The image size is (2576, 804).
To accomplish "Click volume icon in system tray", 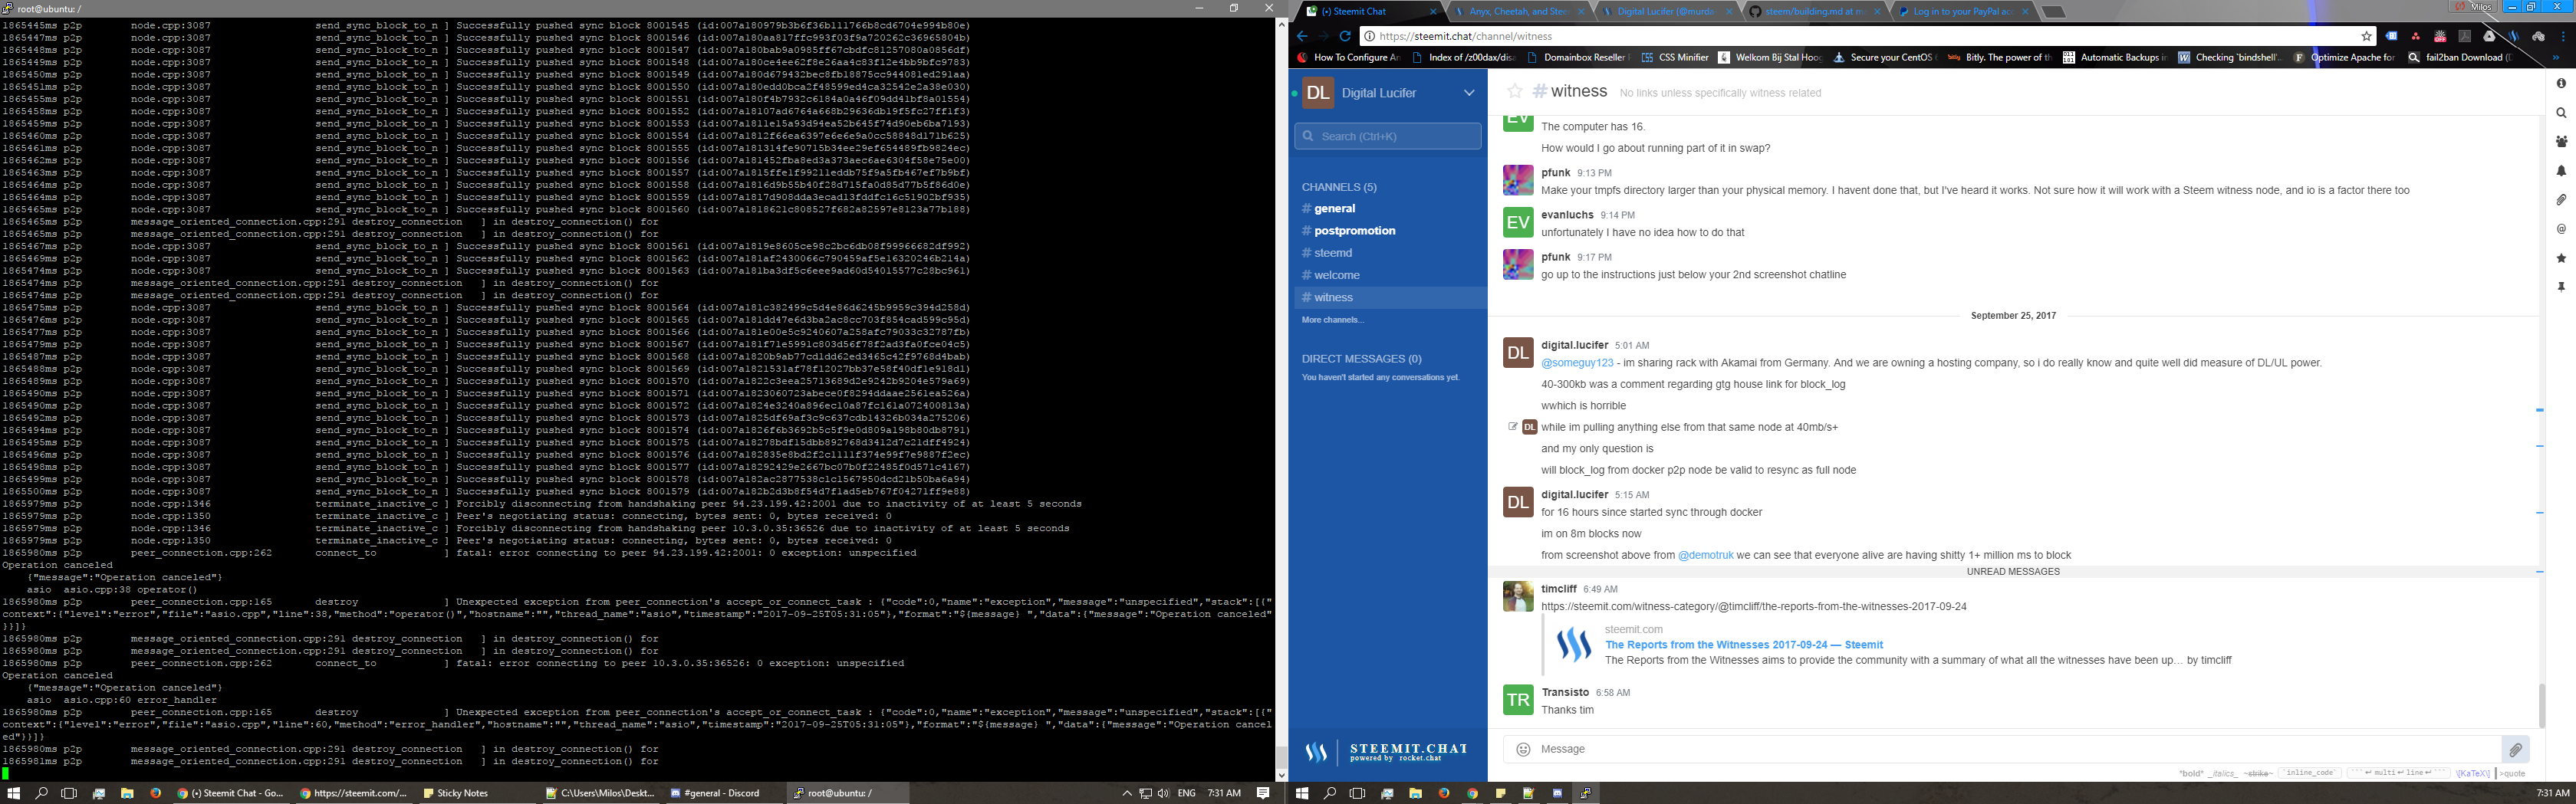I will [x=1163, y=793].
